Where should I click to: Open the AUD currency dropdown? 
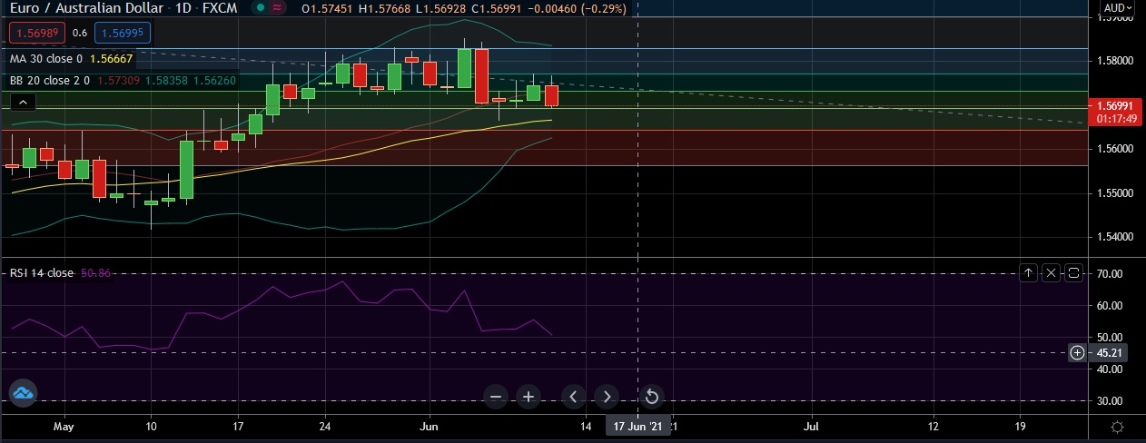[x=1116, y=8]
